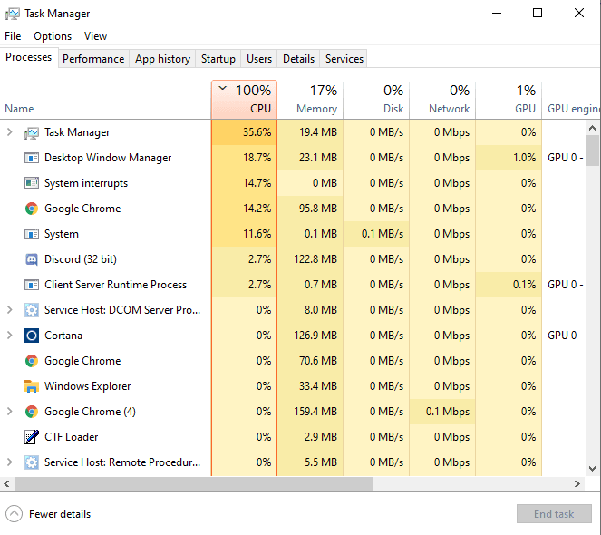Expand the Task Manager process group
The height and width of the screenshot is (535, 601).
pyautogui.click(x=10, y=132)
